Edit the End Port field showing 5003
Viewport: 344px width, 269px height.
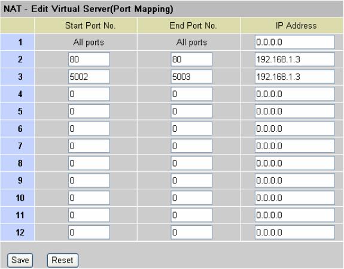point(191,77)
